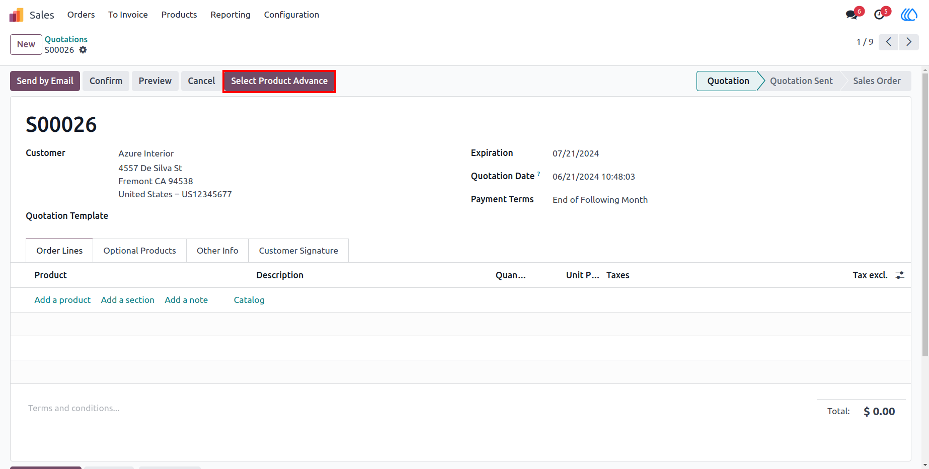Viewport: 929px width, 469px height.
Task: Set status to Quotation Sent
Action: tap(801, 81)
